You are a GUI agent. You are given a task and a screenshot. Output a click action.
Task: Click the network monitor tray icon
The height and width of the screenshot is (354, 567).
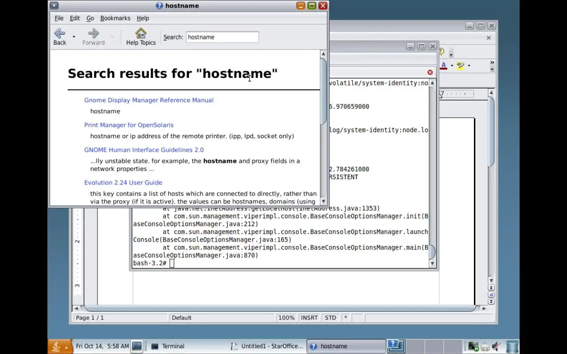coord(473,346)
